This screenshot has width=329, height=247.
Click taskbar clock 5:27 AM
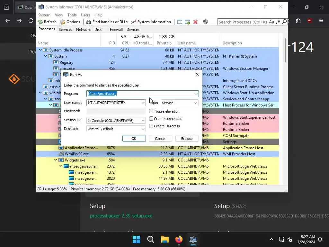[x=306, y=239]
